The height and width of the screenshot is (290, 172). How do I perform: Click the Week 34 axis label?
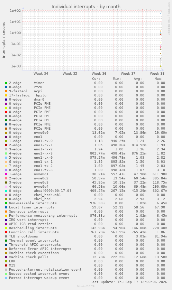41,73
